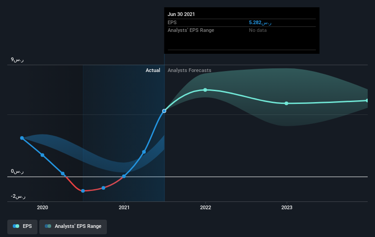Viewport: 375px width, 237px height.
Task: Click the lowest negative EPS point, mid-2020
Action: tap(83, 191)
